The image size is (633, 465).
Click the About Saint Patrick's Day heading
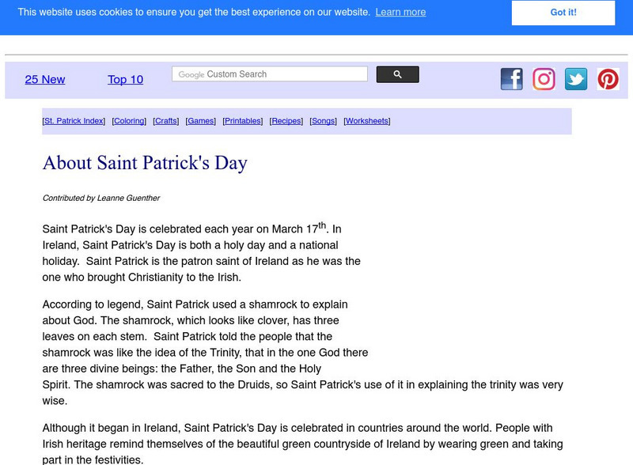145,163
